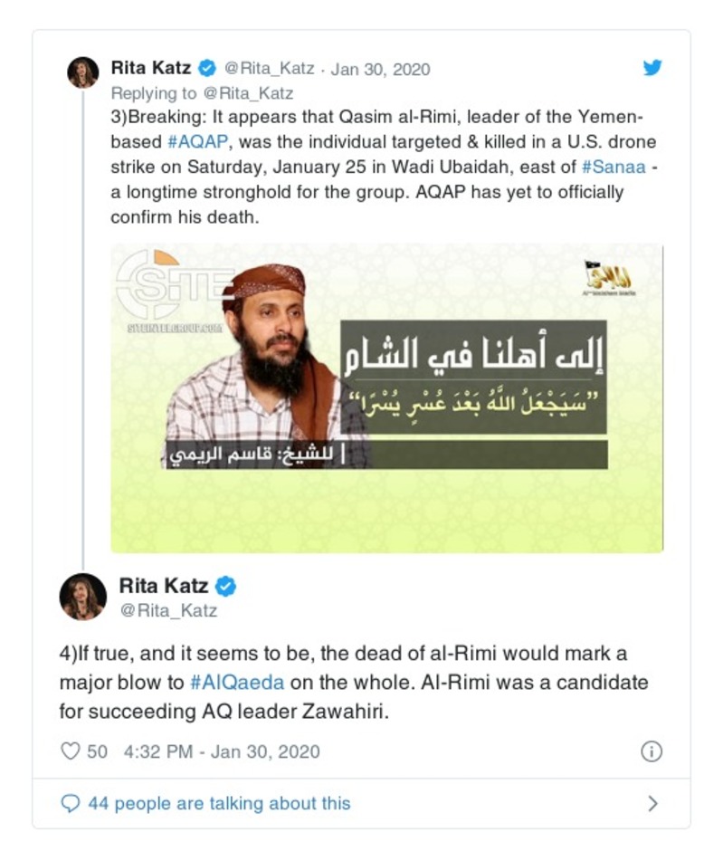View "44 people are talking about this"
The image size is (723, 861).
pyautogui.click(x=219, y=803)
